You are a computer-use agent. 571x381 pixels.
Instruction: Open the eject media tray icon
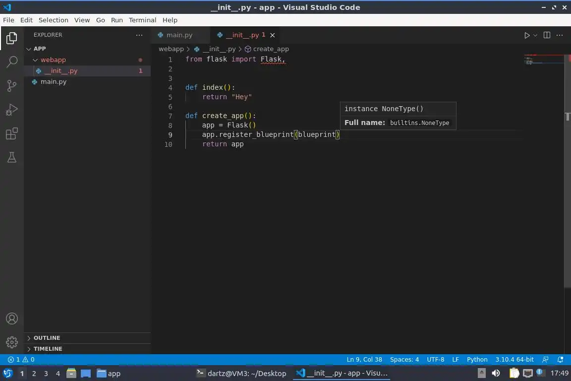[x=481, y=374]
